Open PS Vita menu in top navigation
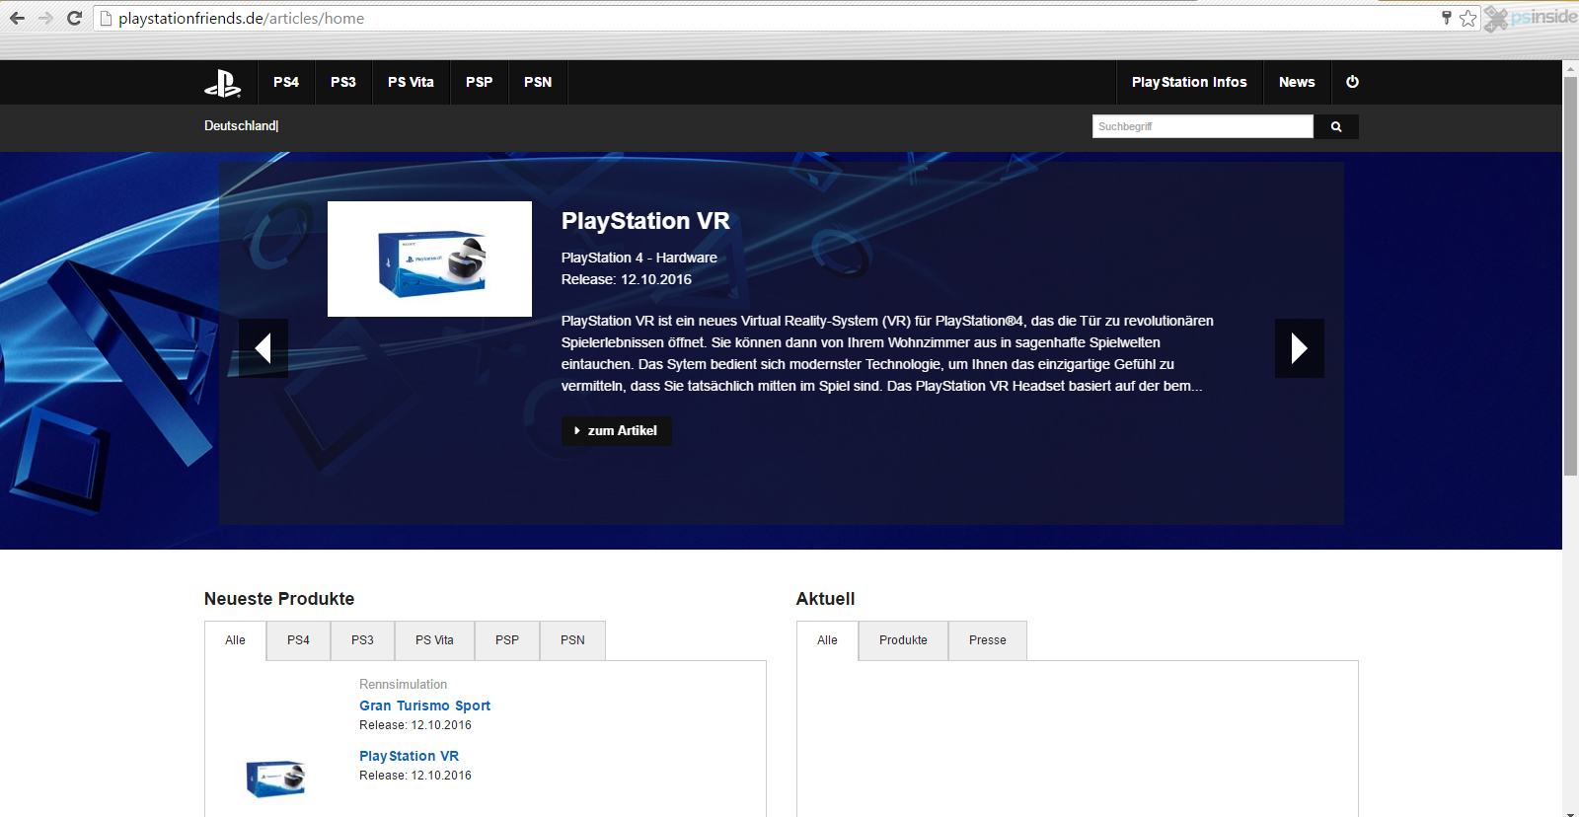 click(411, 82)
